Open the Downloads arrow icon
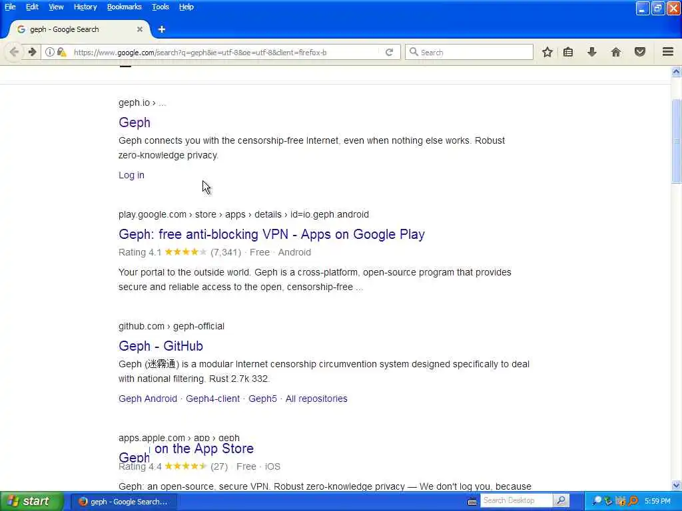Screen dimensions: 682x511 (x=592, y=52)
